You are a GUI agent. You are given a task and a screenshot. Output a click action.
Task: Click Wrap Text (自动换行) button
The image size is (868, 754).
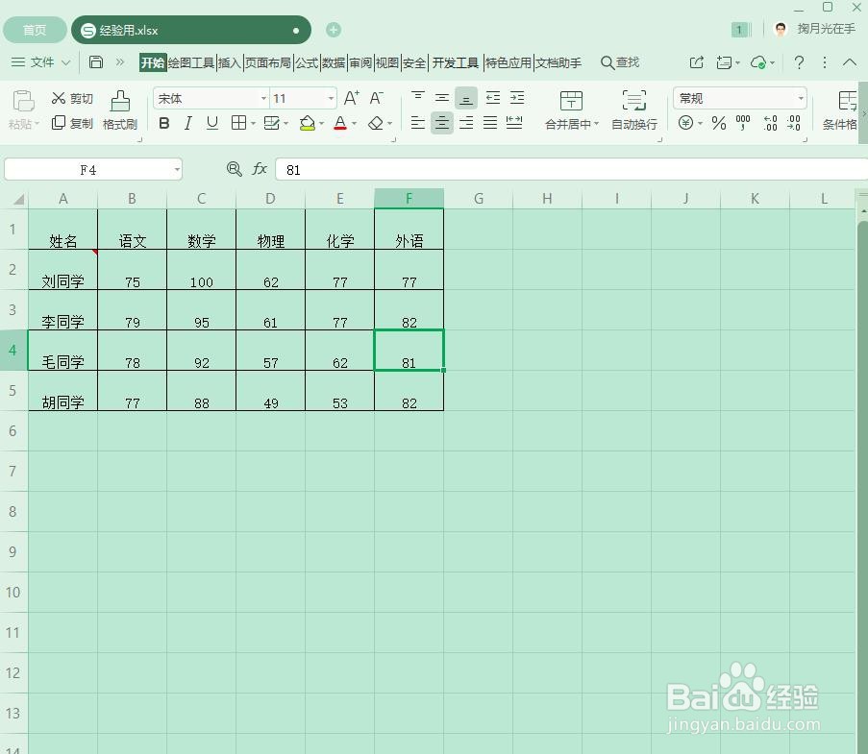634,110
